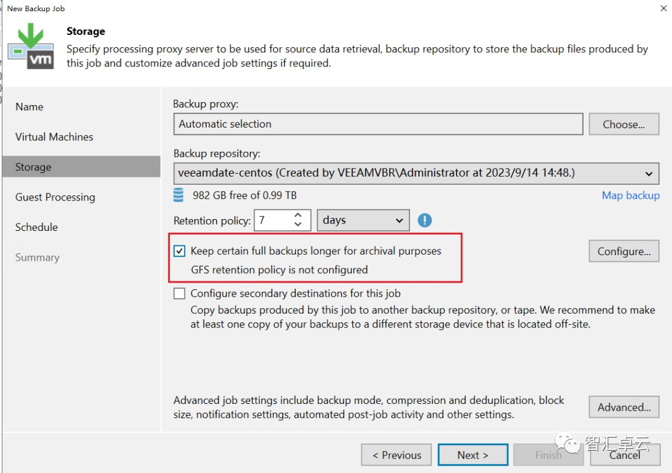
Task: Increase retention value with the up stepper arrow
Action: coord(297,215)
